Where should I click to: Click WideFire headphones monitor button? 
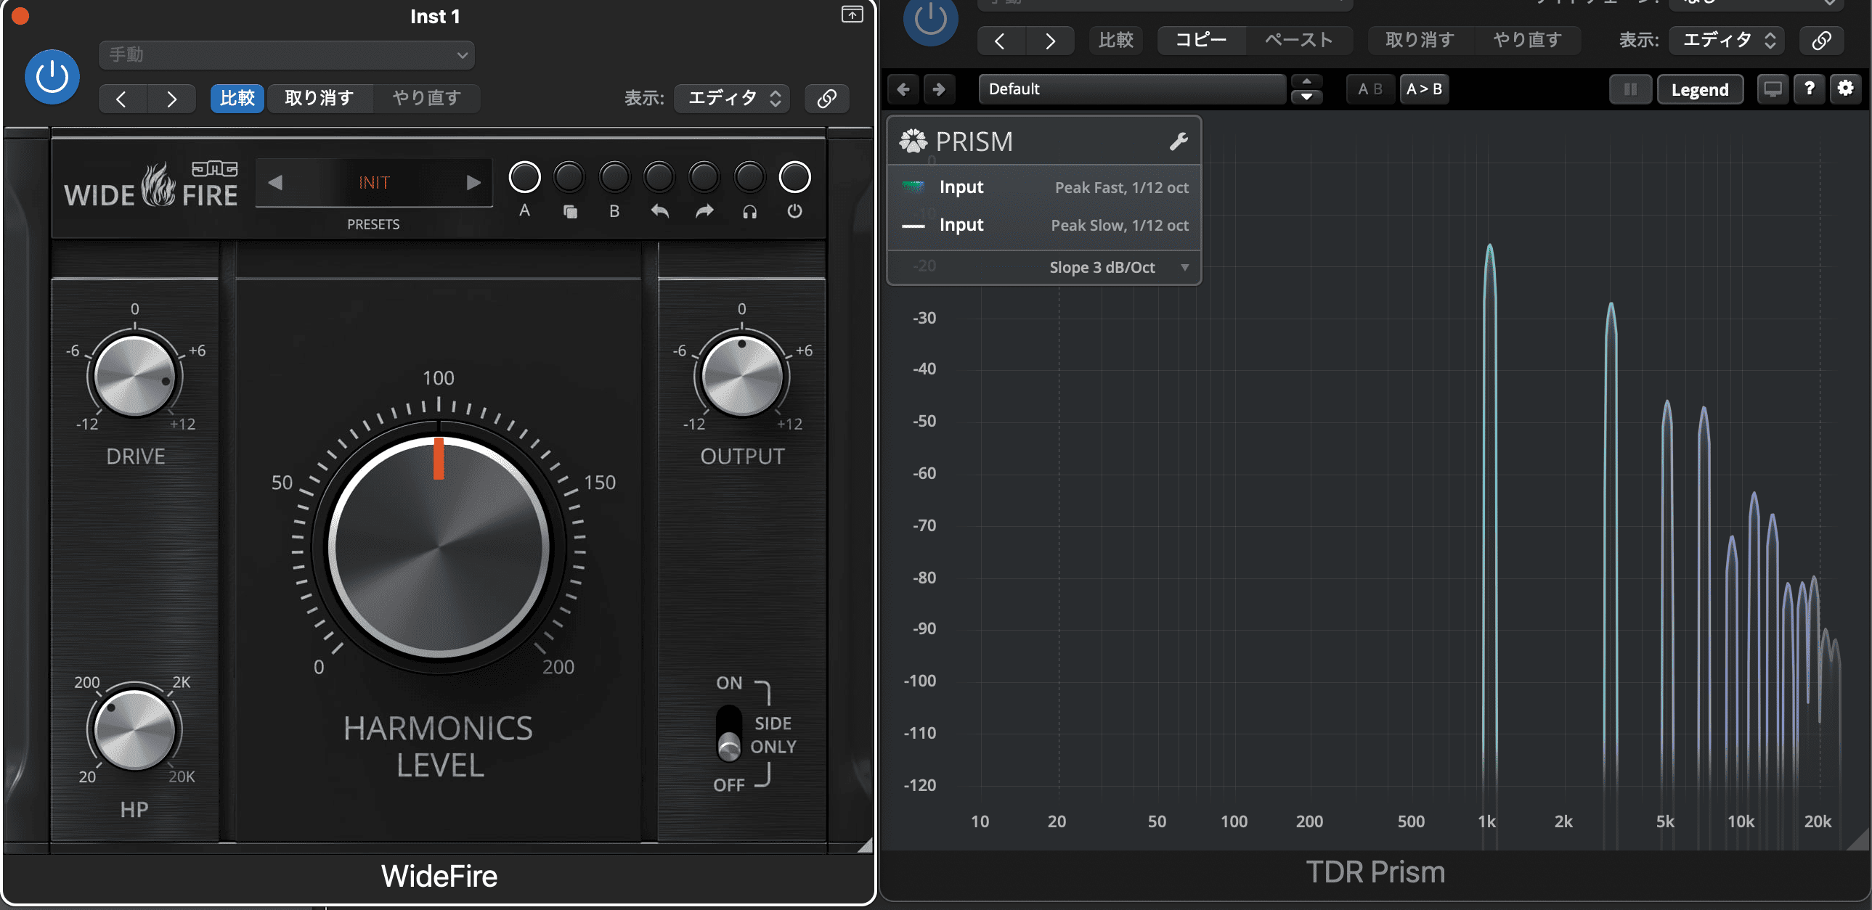pyautogui.click(x=749, y=178)
